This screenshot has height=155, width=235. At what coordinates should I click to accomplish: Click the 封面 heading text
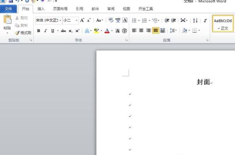coord(203,82)
